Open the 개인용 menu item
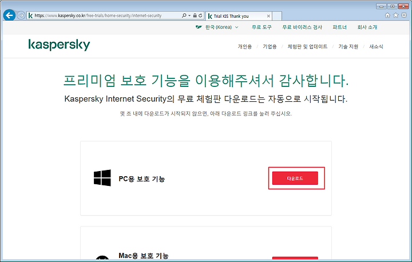412x262 pixels. pos(245,46)
